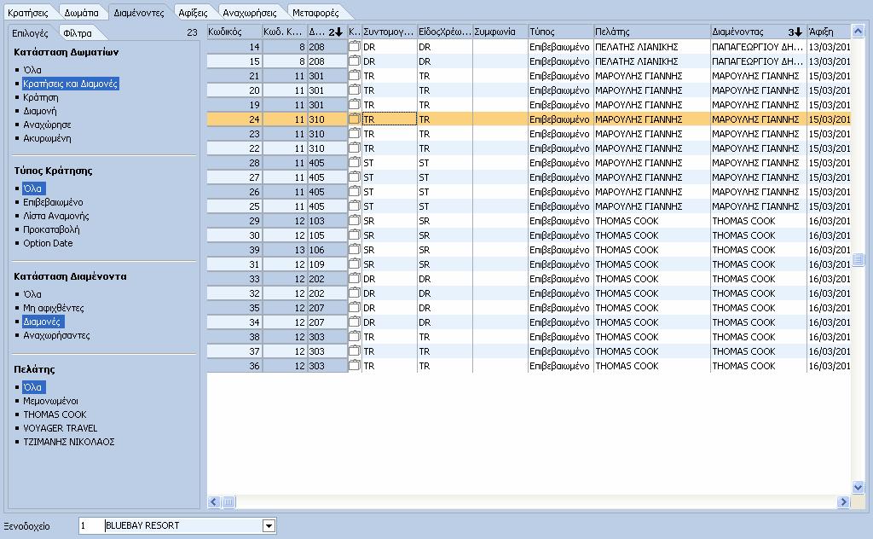
Task: Open the Ξενοδοχείο hotel dropdown arrow
Action: click(269, 525)
